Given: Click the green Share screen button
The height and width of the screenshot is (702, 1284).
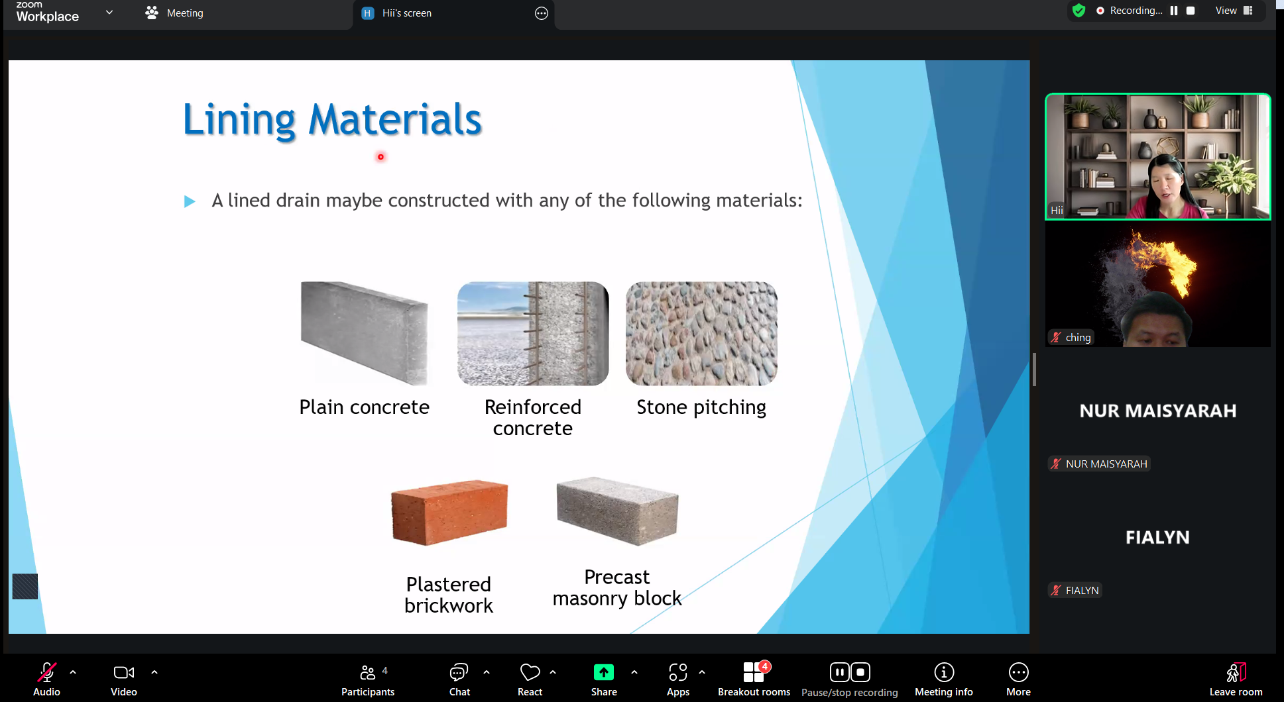Looking at the screenshot, I should pos(603,673).
